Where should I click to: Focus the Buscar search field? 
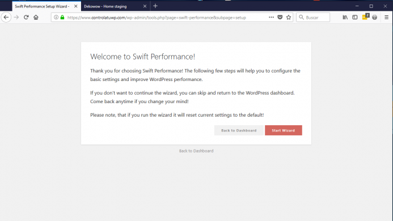[x=313, y=18]
